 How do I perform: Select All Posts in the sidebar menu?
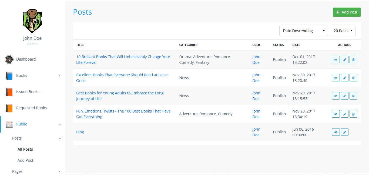click(25, 149)
